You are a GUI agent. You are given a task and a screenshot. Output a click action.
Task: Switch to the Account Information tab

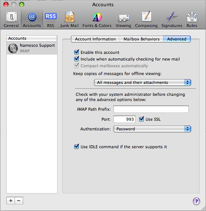[95, 39]
